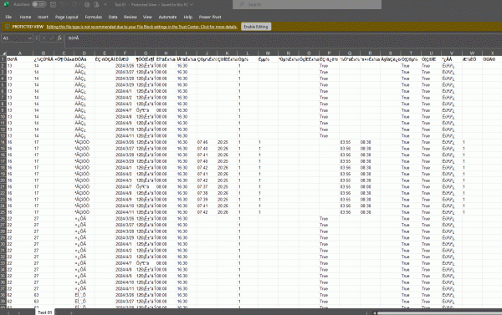The image size is (502, 315).
Task: Select column A header
Action: point(20,53)
